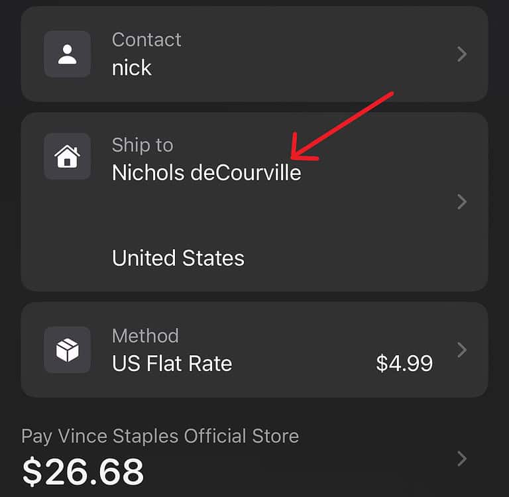509x497 pixels.
Task: Tap the $4.99 shipping price
Action: 404,363
